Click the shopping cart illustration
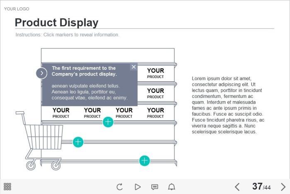Screen dimensions: 290x194 pyautogui.click(x=39, y=141)
